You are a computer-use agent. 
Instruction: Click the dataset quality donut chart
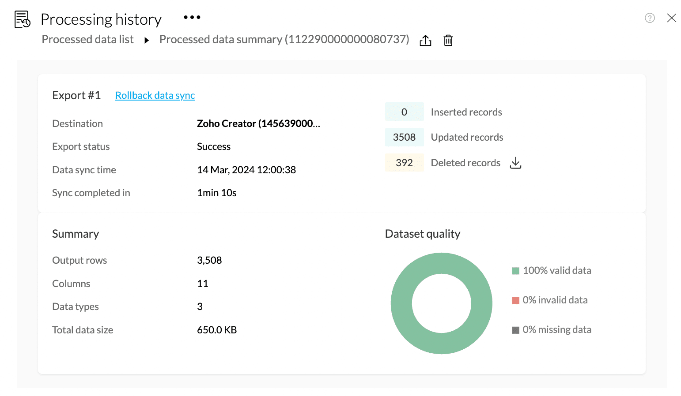coord(442,263)
